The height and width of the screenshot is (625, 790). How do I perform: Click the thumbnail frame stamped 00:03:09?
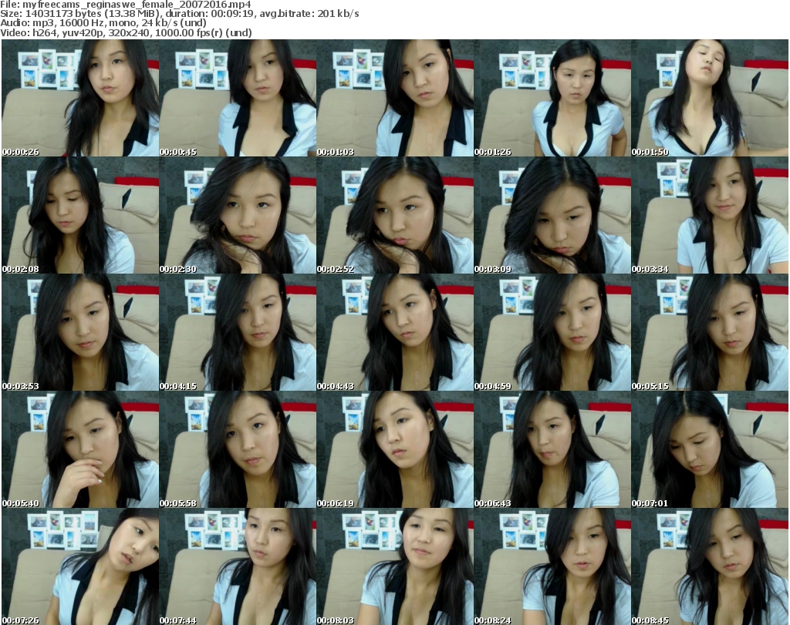(552, 215)
